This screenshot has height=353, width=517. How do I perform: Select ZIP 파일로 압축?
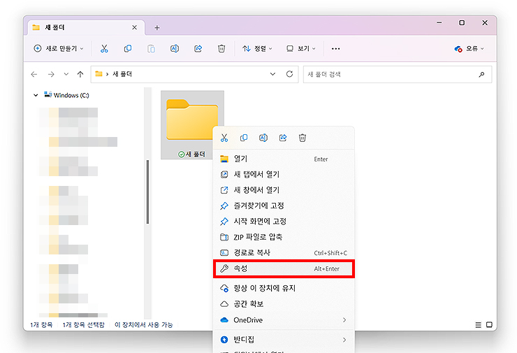point(284,237)
